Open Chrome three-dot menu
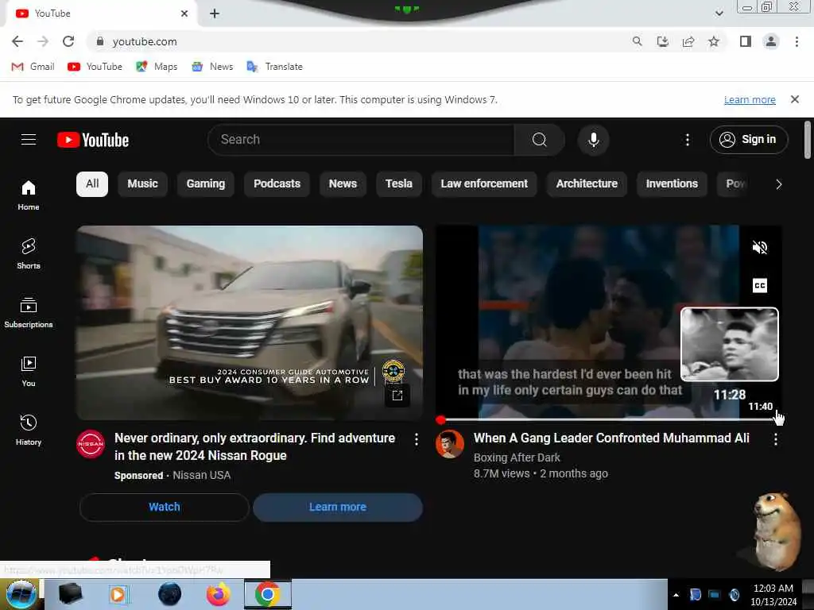Viewport: 814px width, 610px height. pos(797,41)
